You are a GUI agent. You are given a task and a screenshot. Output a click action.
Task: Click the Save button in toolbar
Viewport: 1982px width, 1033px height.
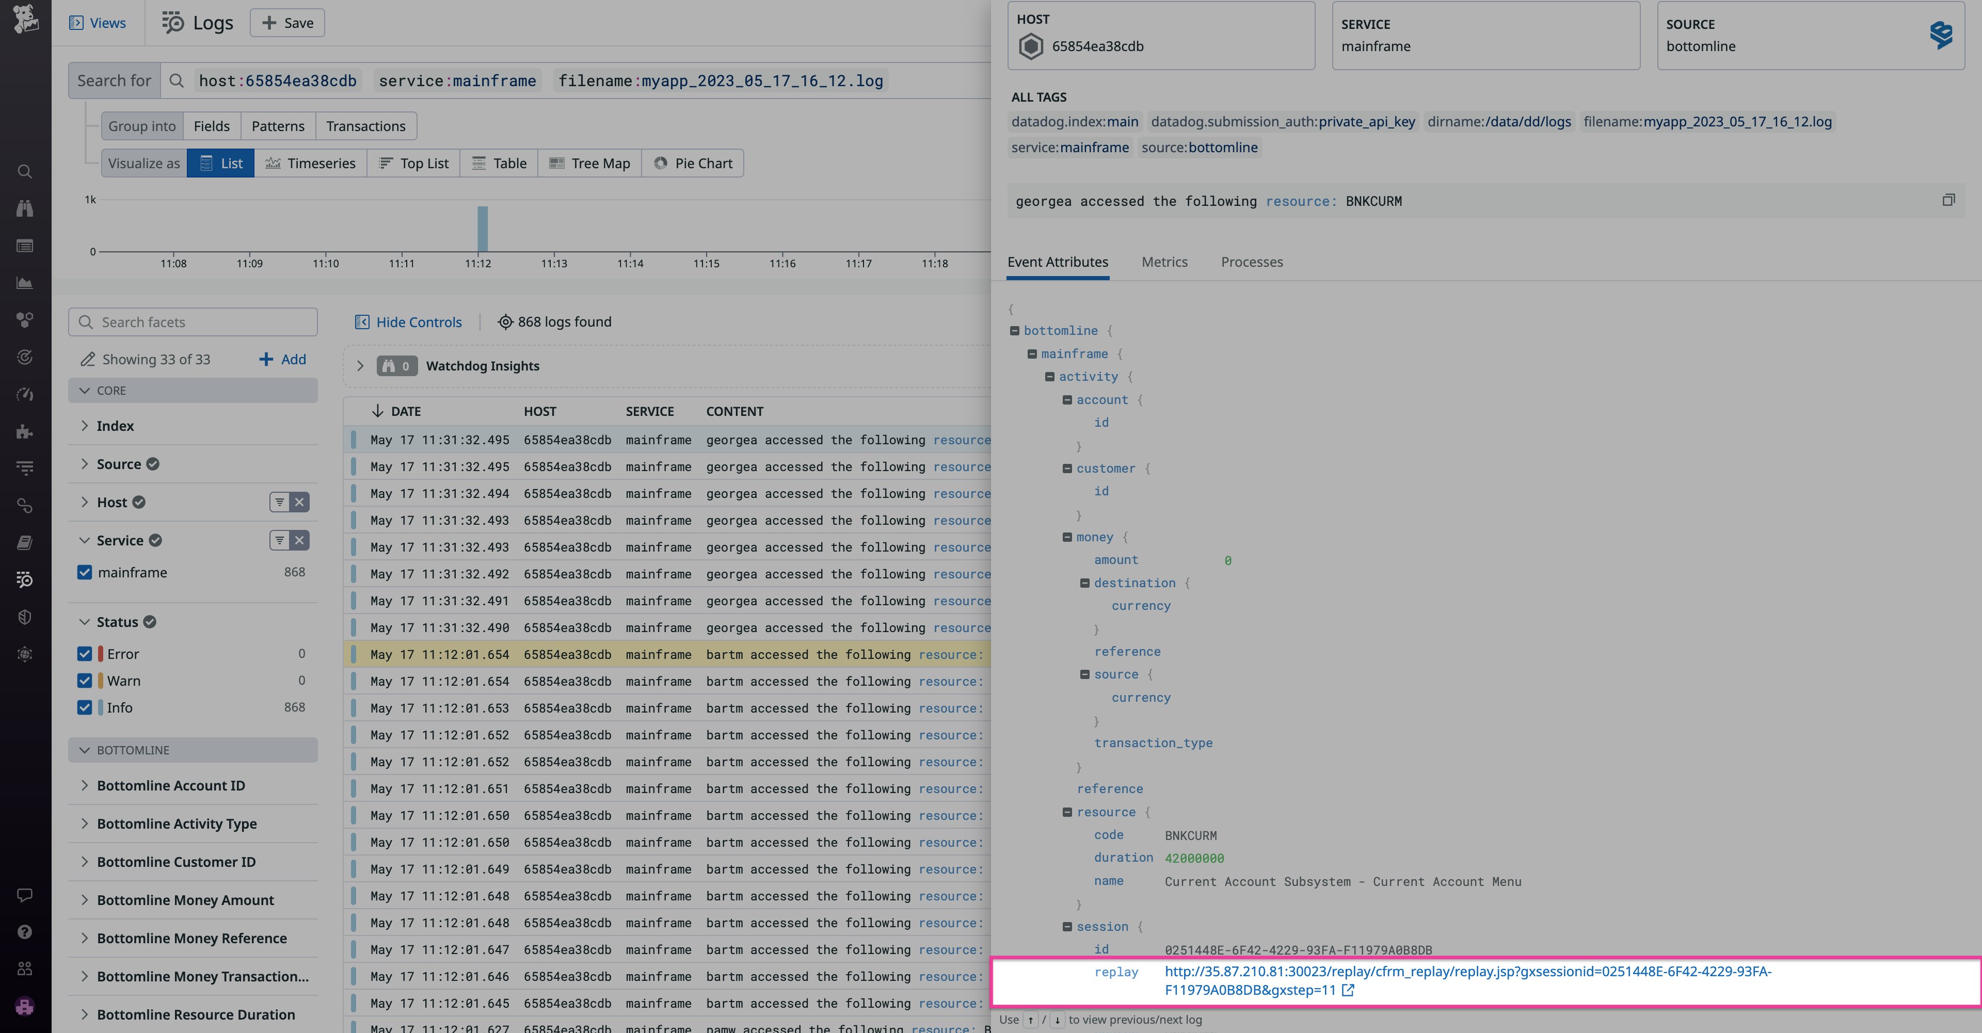(x=286, y=22)
